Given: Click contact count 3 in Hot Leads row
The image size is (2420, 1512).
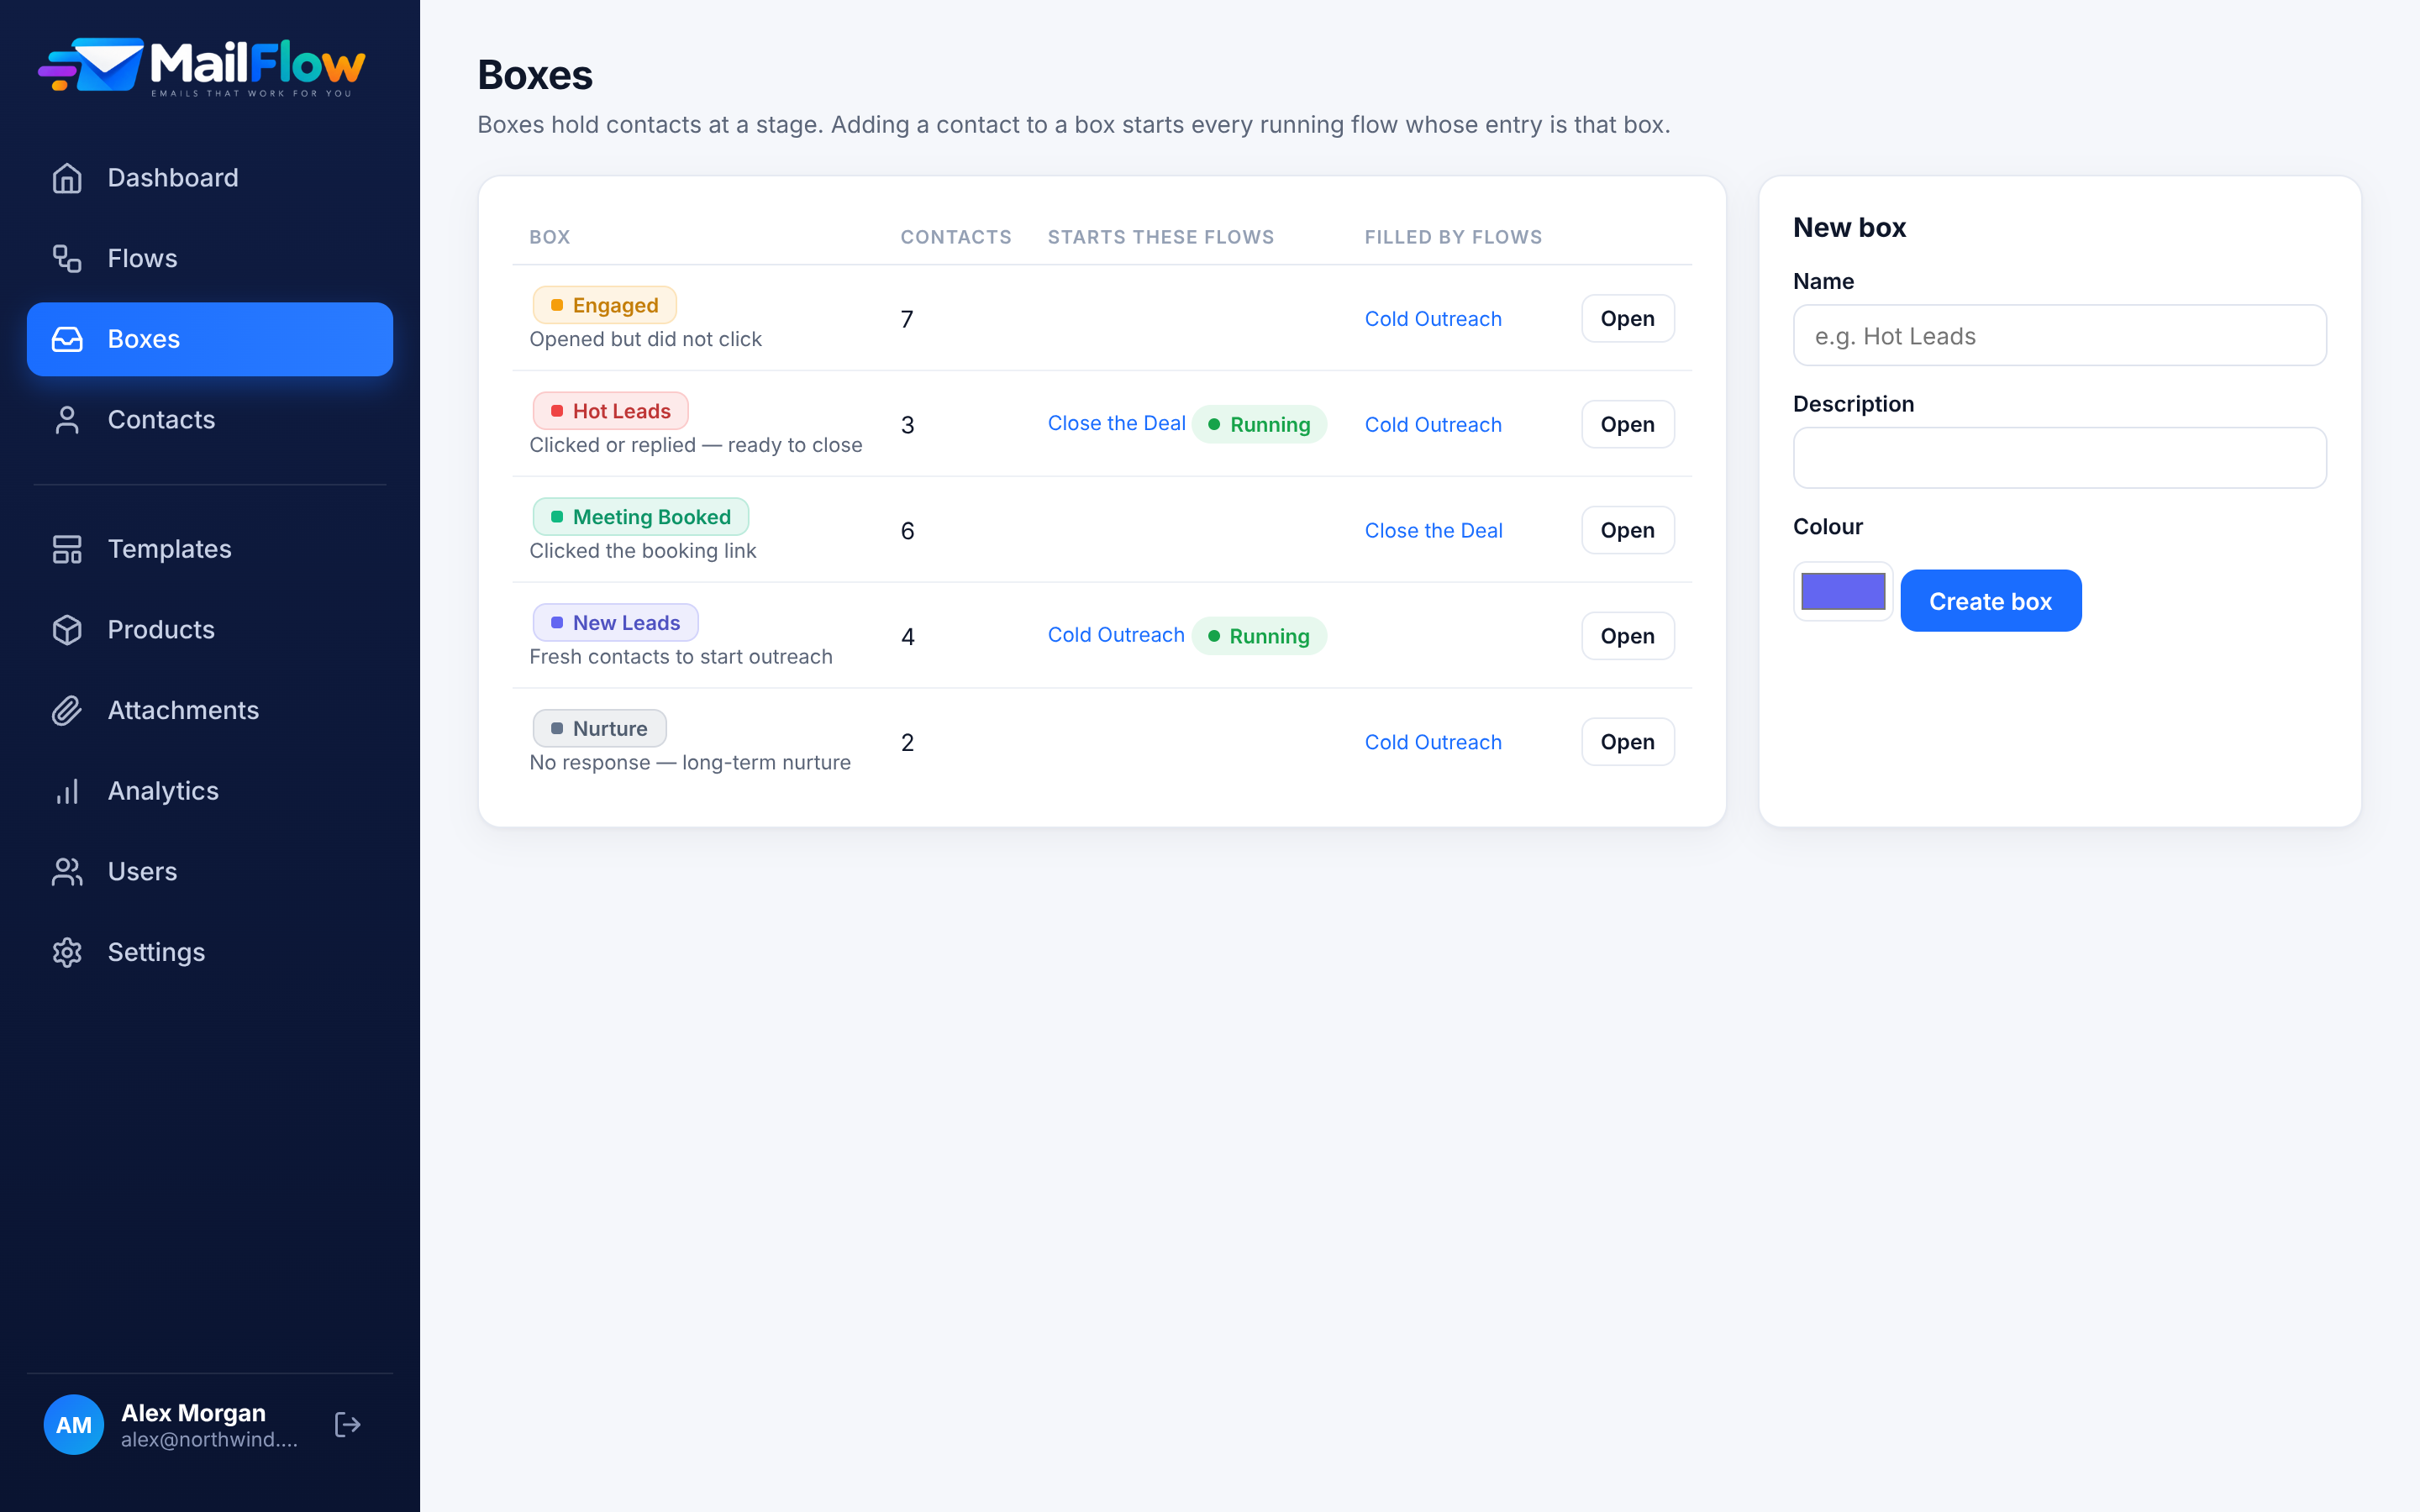Looking at the screenshot, I should pos(907,425).
